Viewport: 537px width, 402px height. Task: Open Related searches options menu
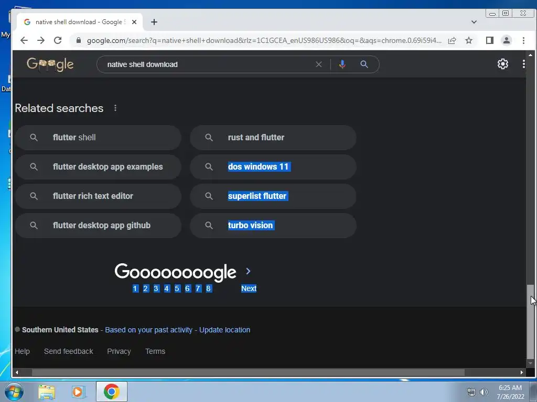pyautogui.click(x=115, y=108)
